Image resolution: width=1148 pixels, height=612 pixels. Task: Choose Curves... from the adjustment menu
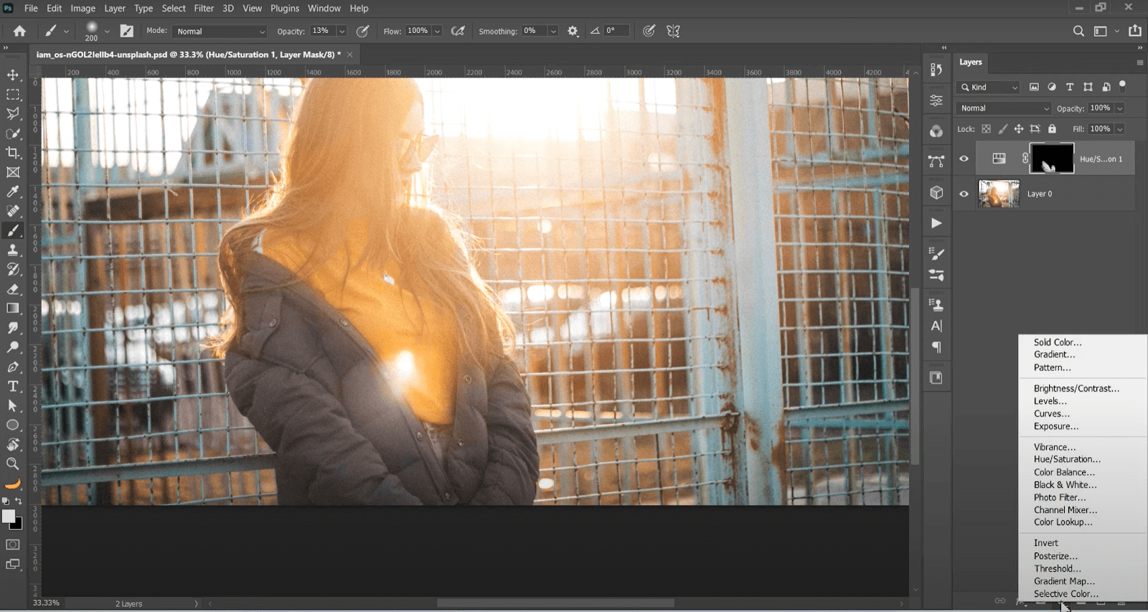click(1052, 414)
